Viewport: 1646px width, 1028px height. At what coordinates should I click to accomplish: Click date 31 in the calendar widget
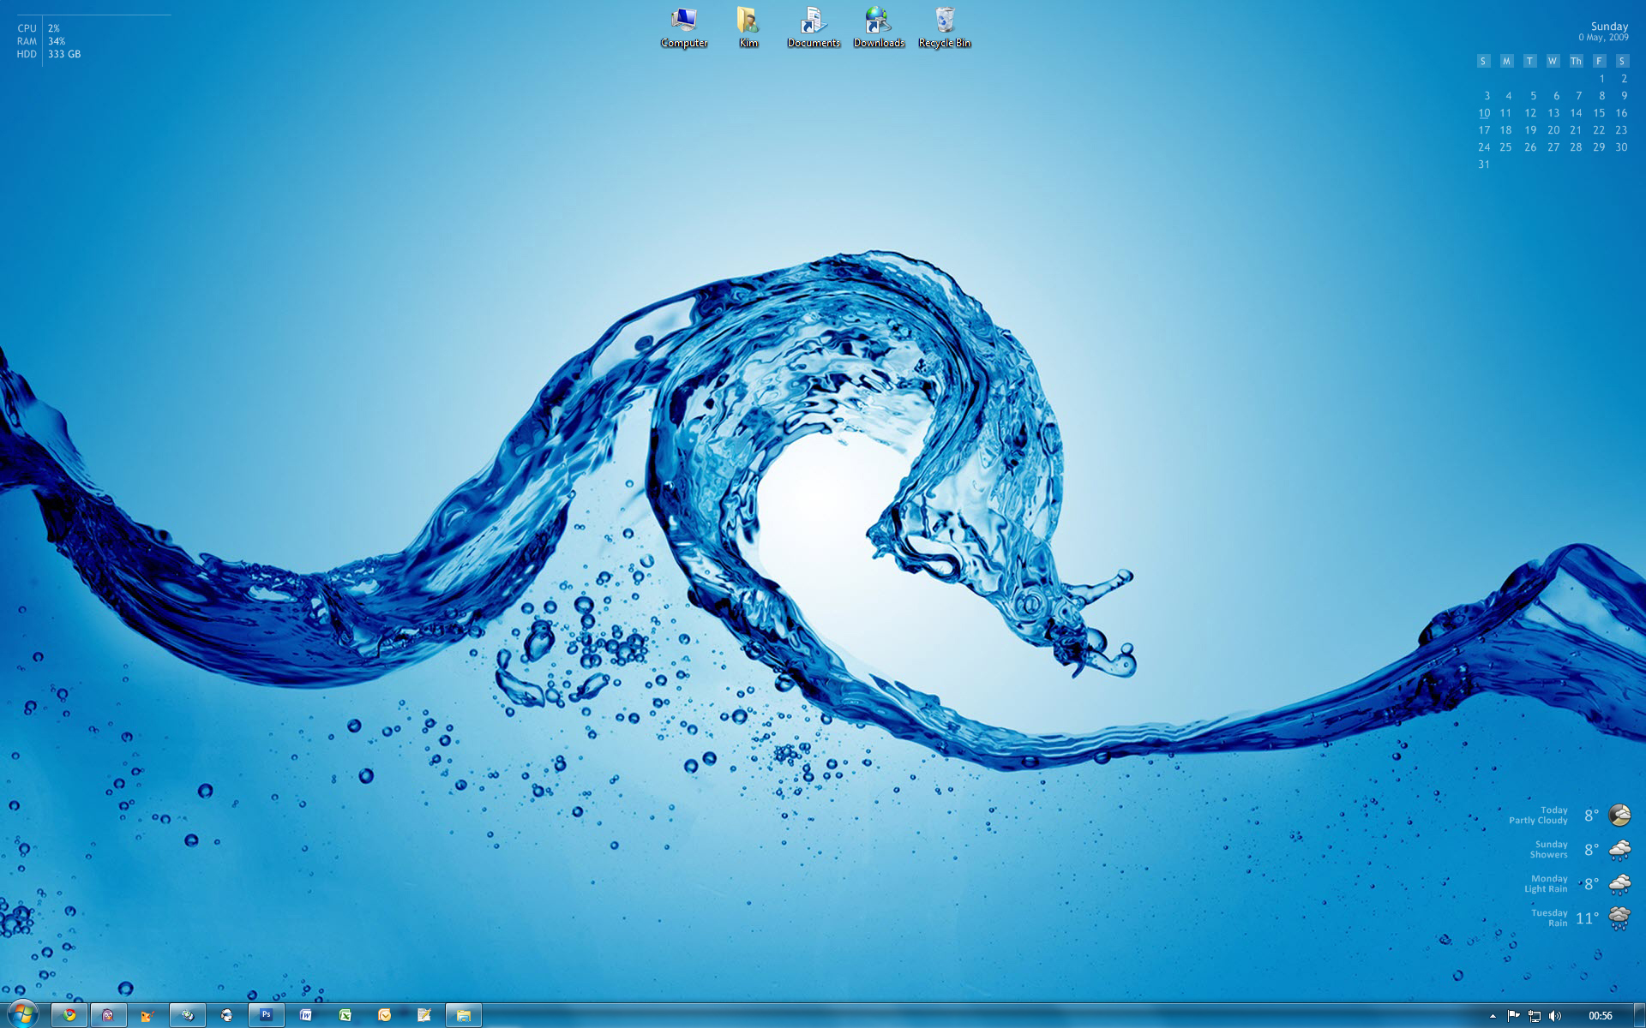point(1484,164)
